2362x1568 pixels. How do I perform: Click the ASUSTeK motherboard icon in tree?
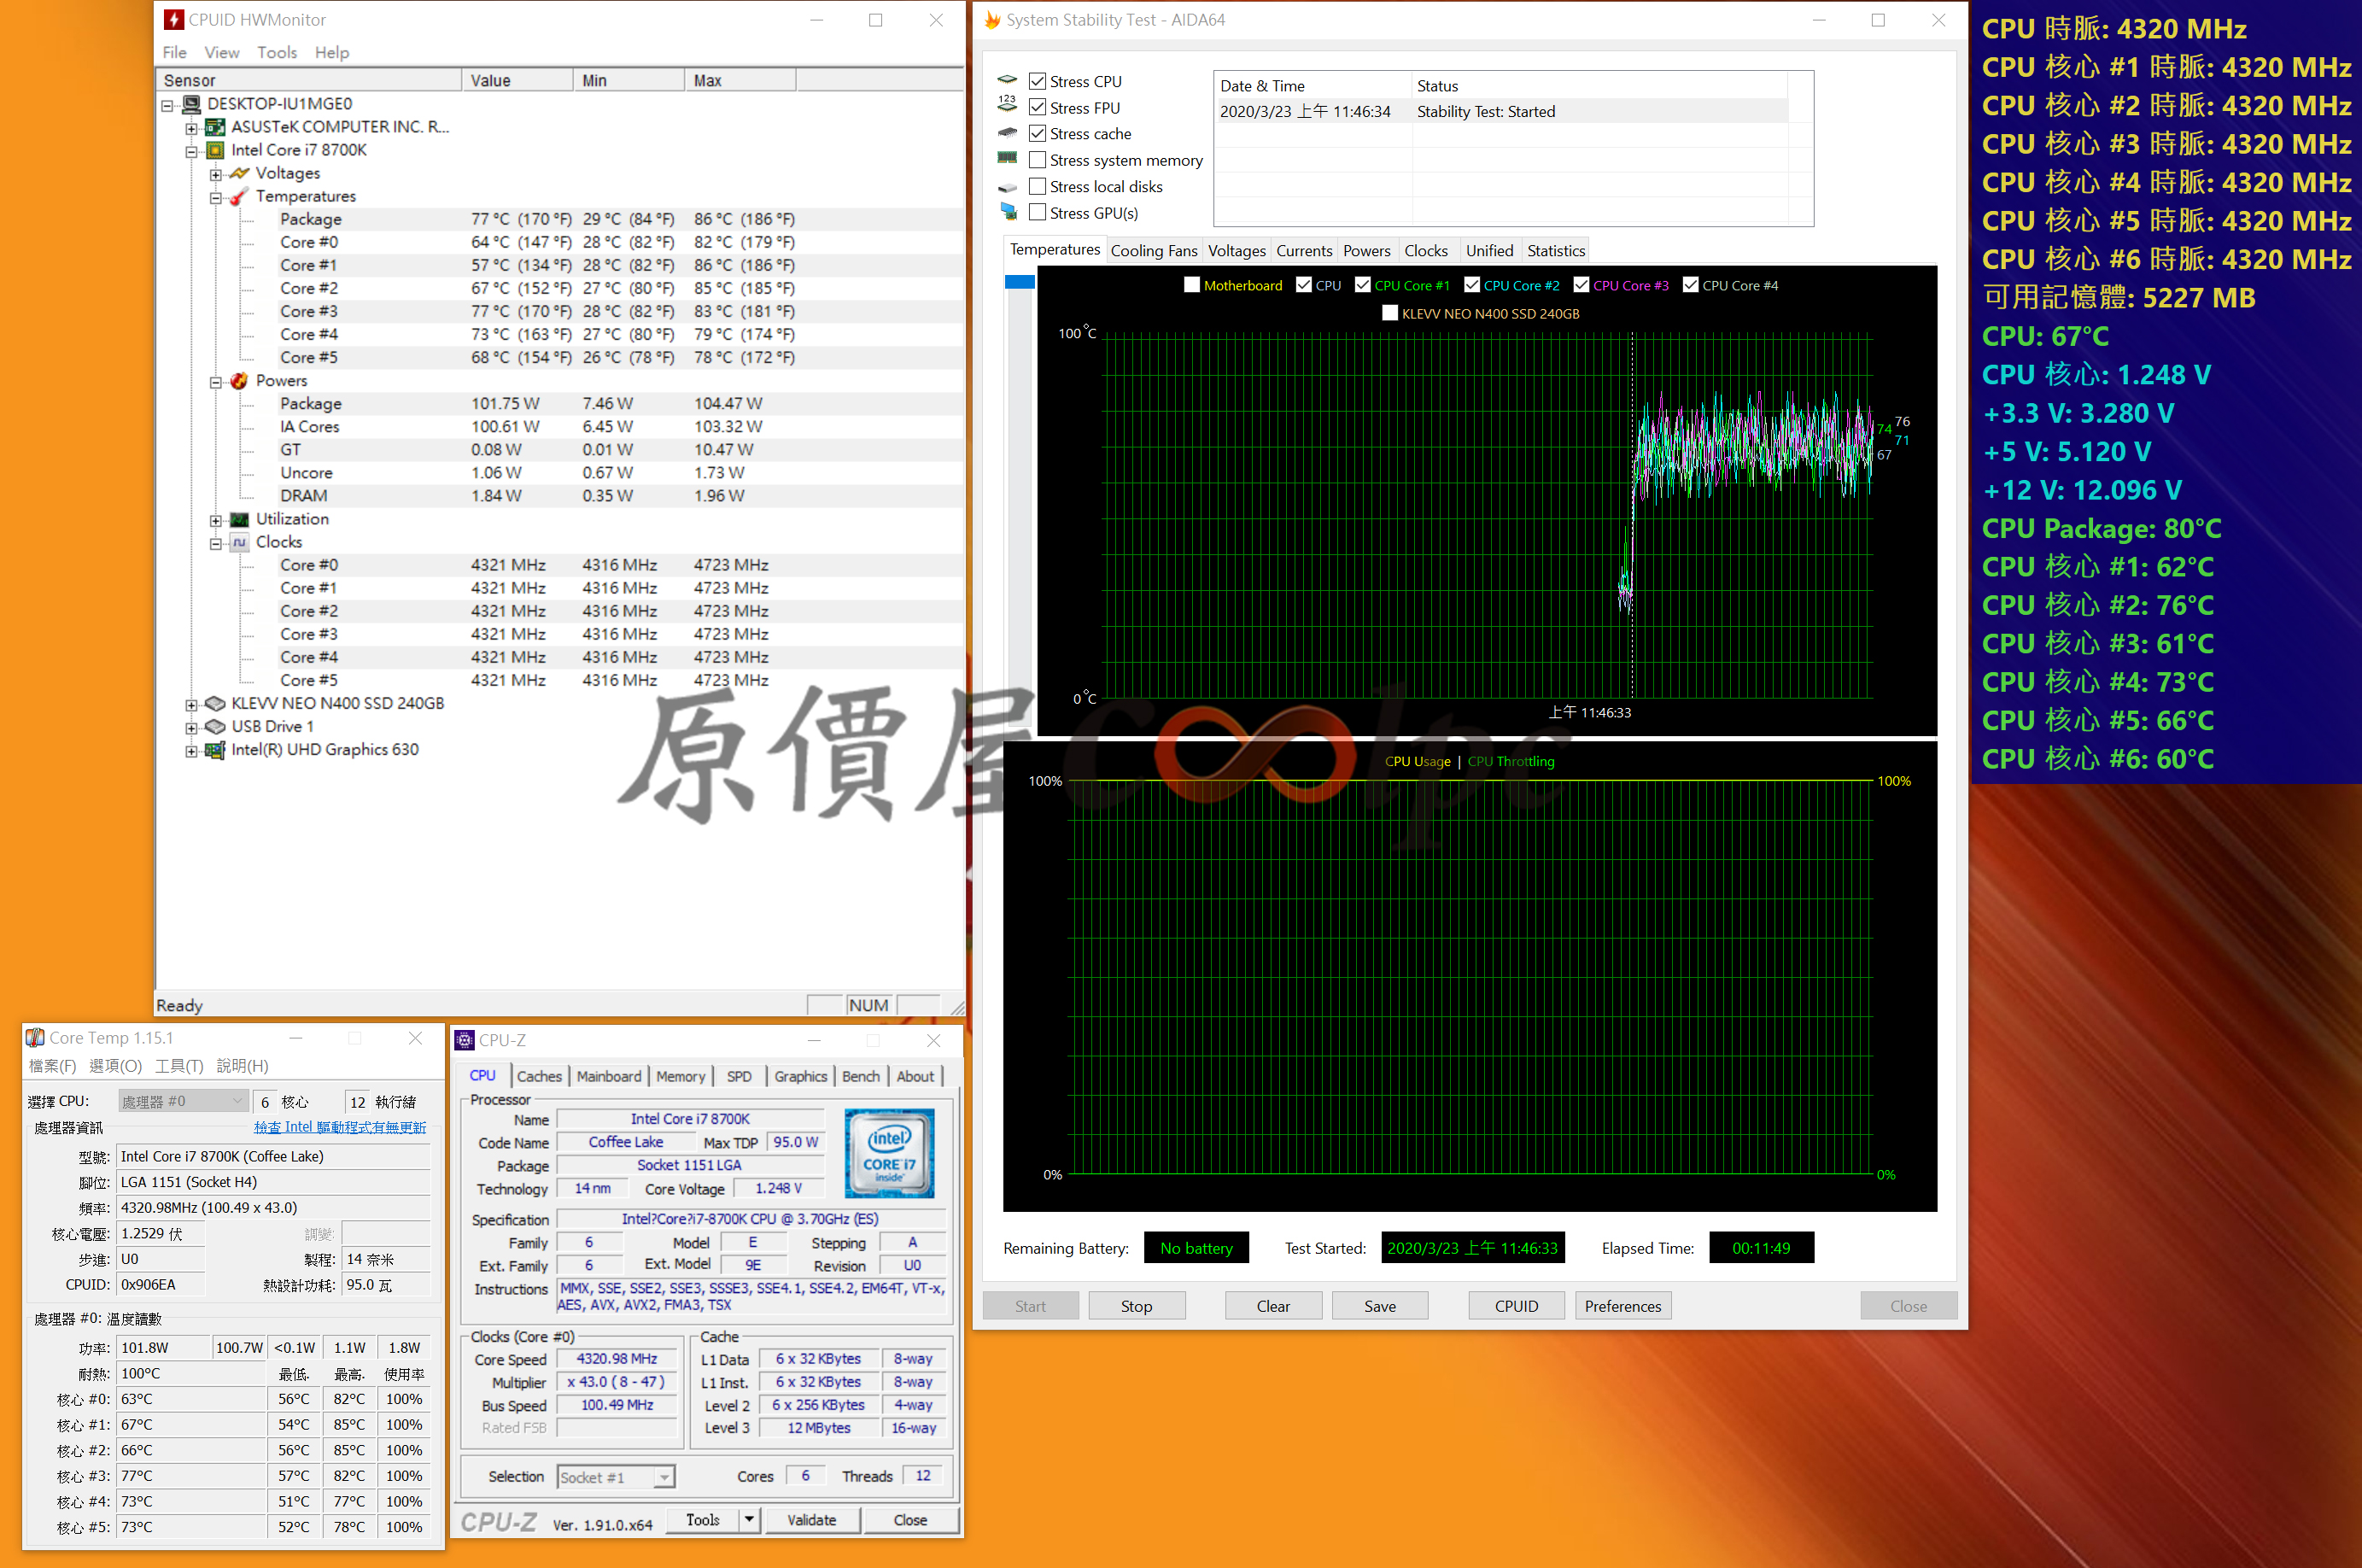(215, 127)
